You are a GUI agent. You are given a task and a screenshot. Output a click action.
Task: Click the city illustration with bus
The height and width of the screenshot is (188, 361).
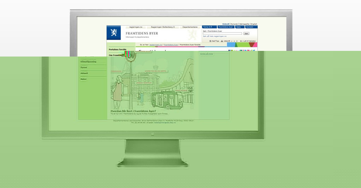(x=152, y=81)
